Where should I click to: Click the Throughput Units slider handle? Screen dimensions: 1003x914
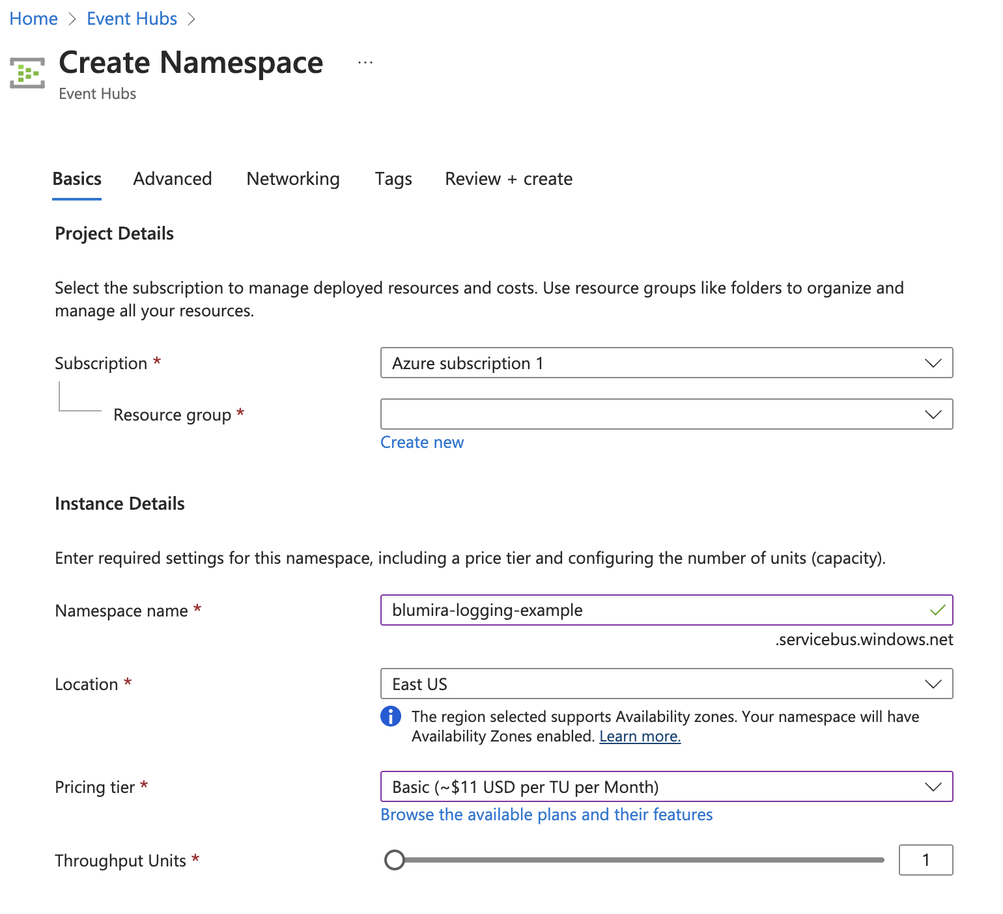point(395,860)
